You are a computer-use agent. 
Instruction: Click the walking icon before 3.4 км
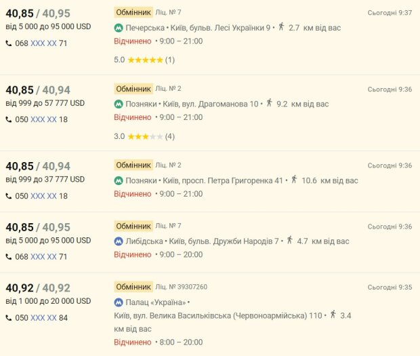(333, 314)
